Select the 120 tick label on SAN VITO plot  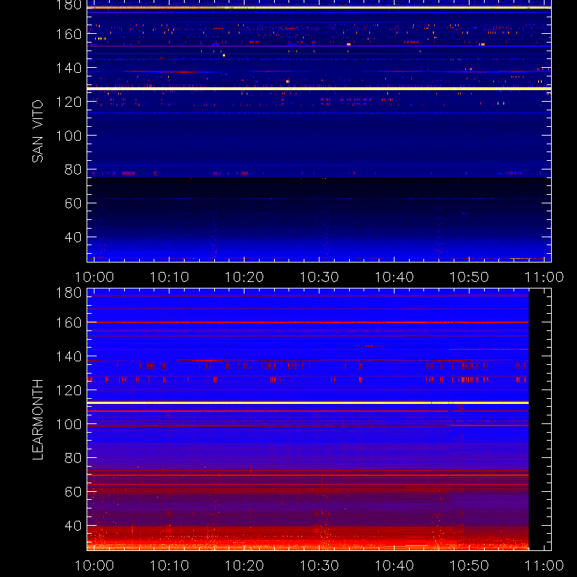[69, 102]
